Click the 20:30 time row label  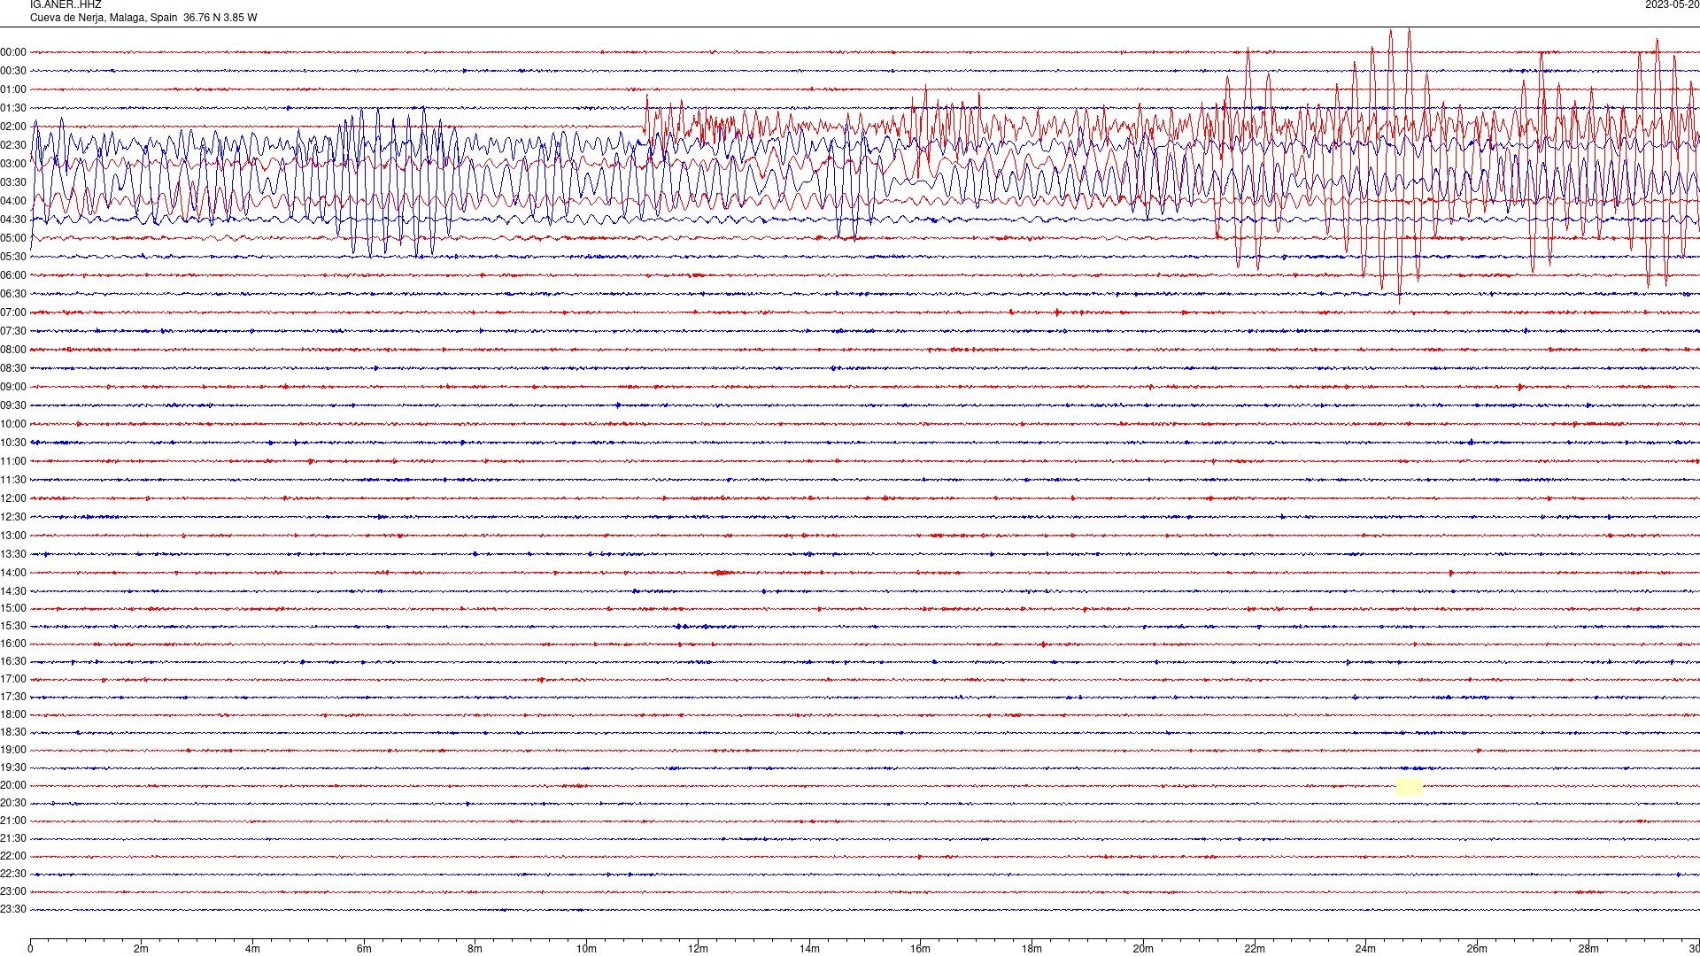[x=13, y=803]
